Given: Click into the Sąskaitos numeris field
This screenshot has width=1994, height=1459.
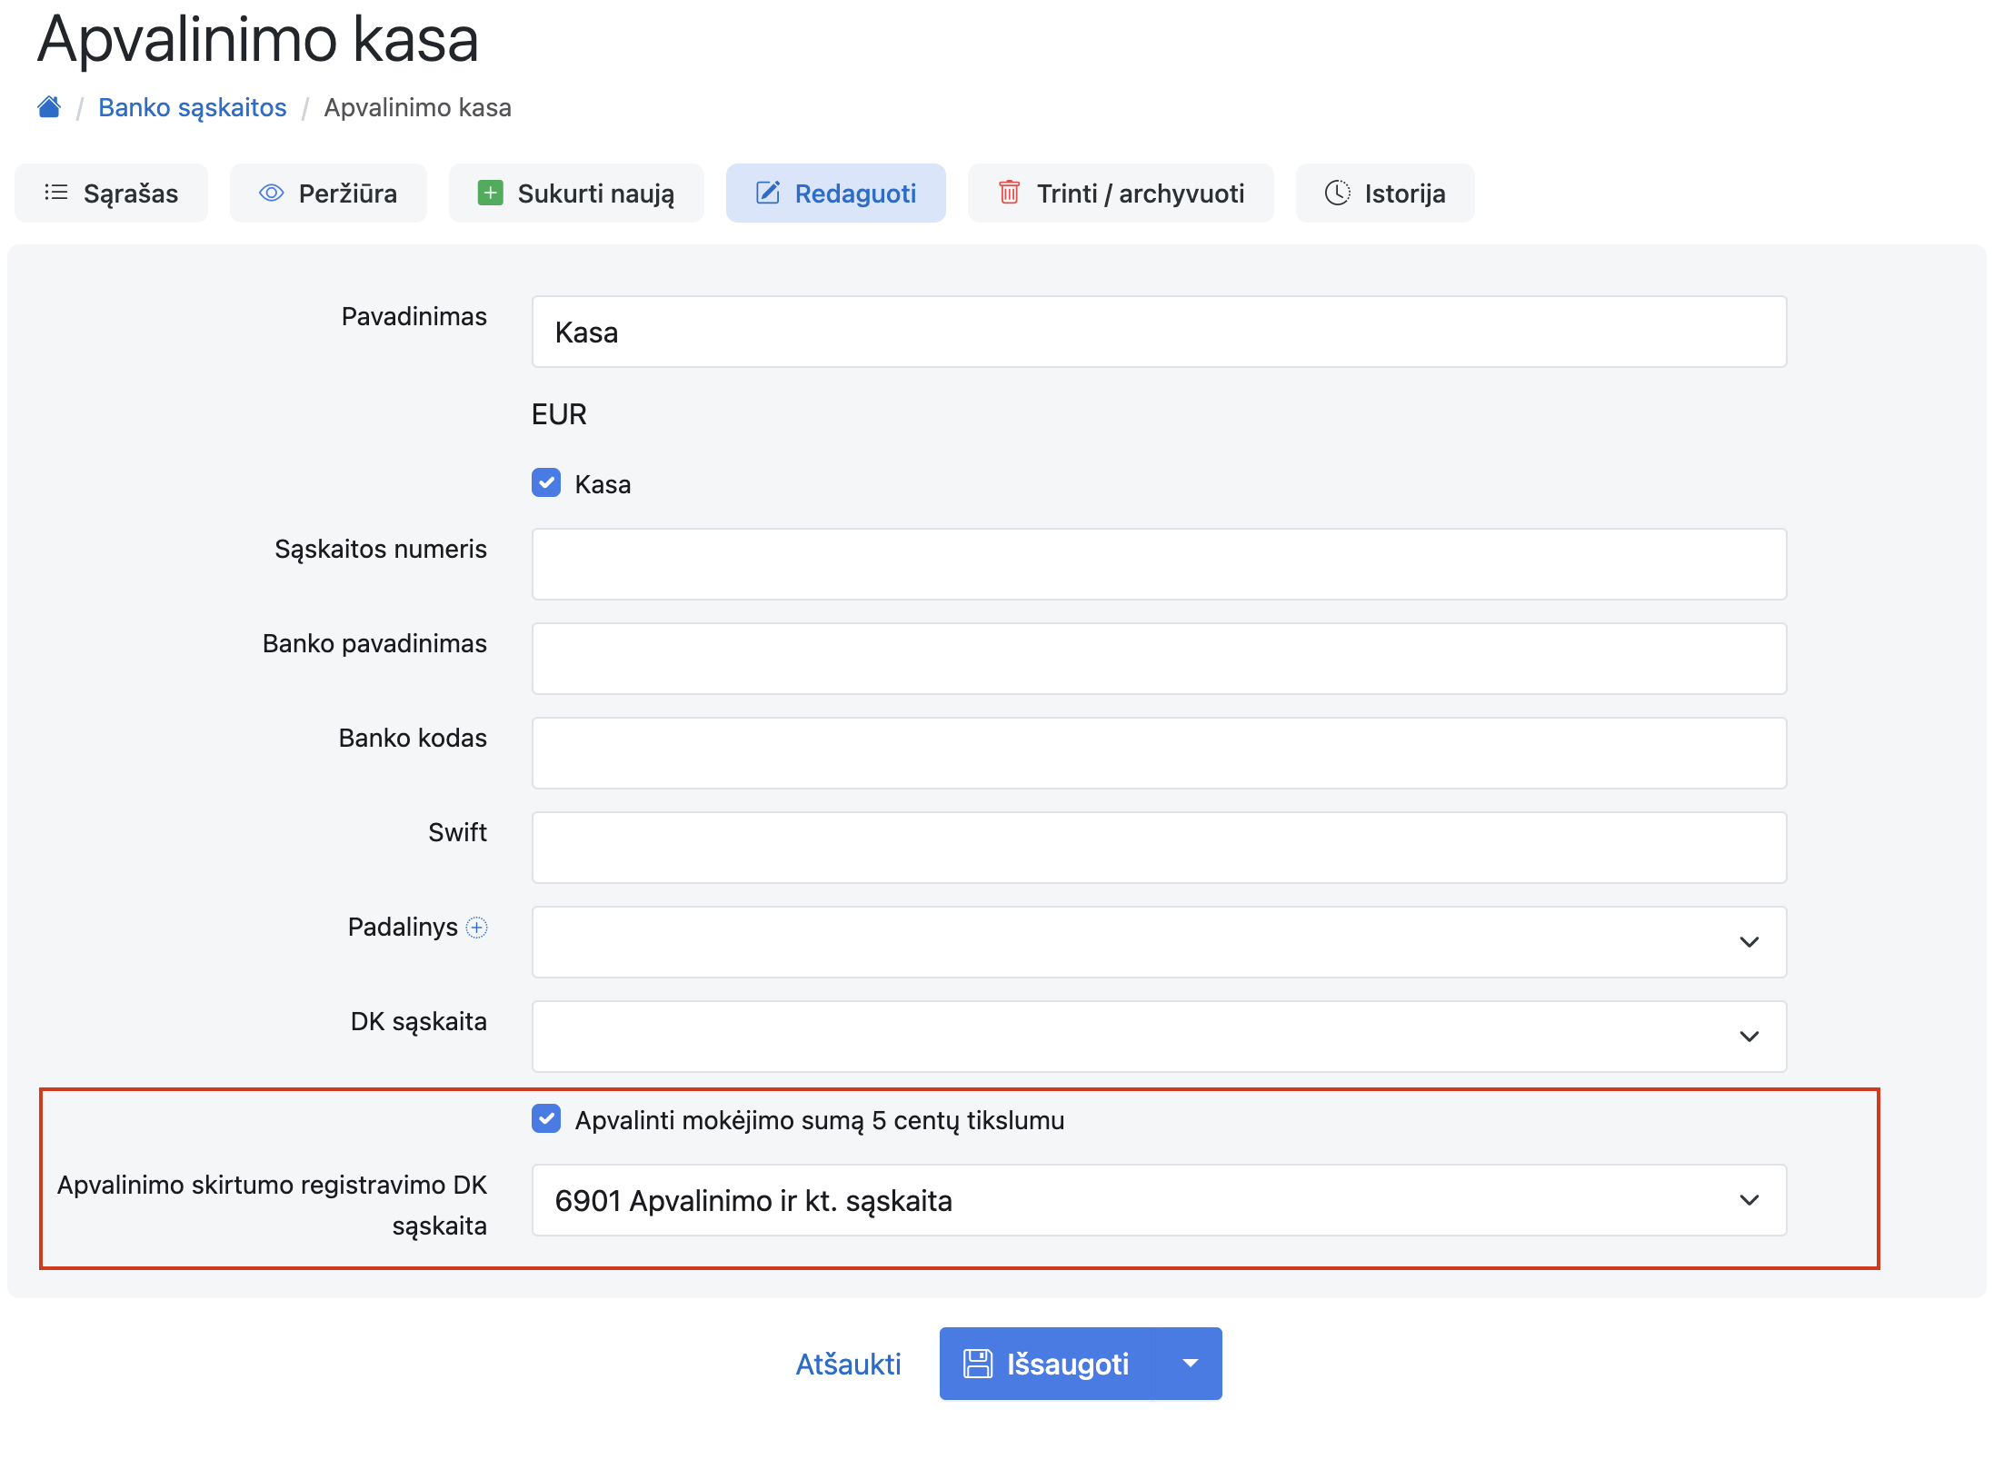Looking at the screenshot, I should click(1159, 564).
